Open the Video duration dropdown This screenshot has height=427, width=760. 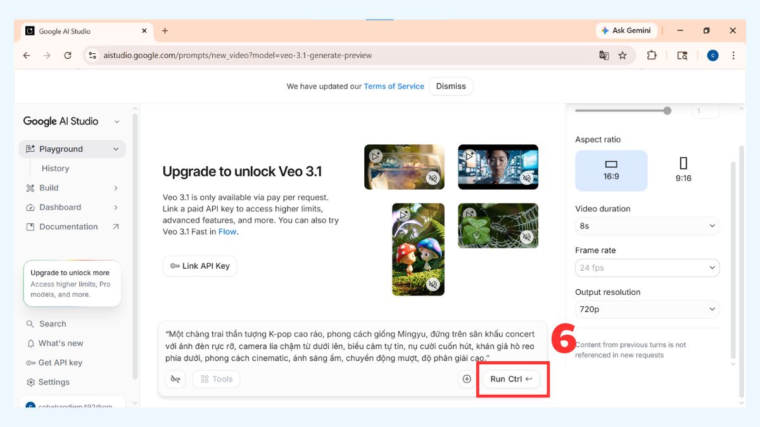647,226
